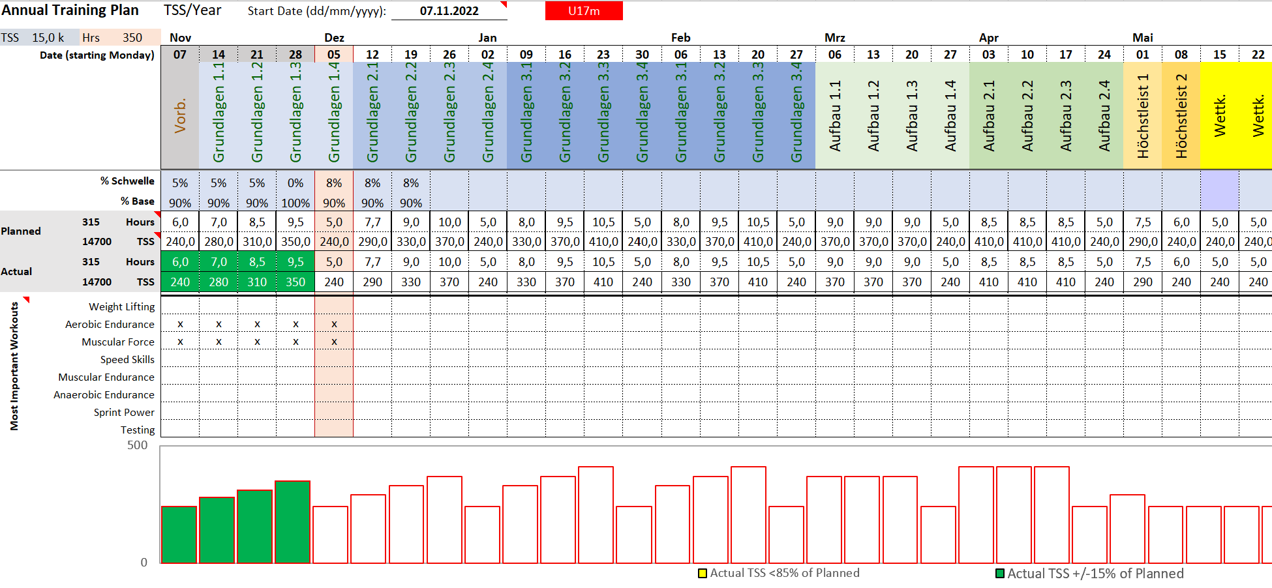
Task: Click the TSS value 15,0 k cell
Action: (x=48, y=38)
